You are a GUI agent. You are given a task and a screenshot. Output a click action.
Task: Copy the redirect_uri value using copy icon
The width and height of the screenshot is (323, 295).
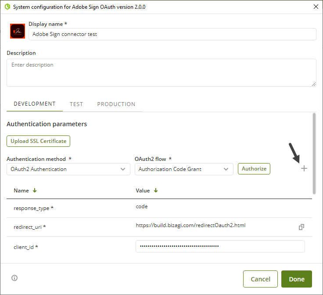coord(301,227)
